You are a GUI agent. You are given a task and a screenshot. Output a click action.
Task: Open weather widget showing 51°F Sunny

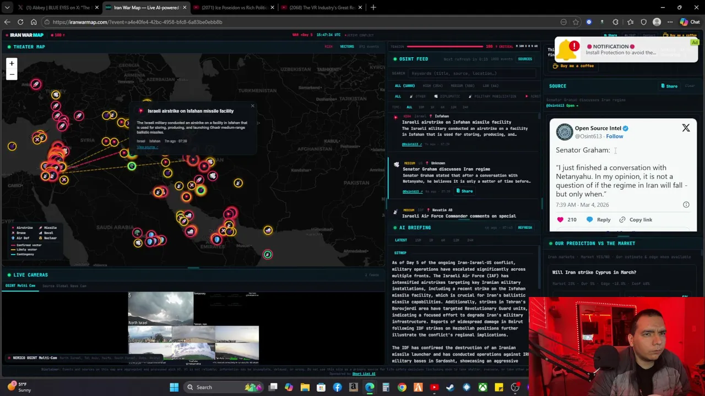pyautogui.click(x=18, y=387)
